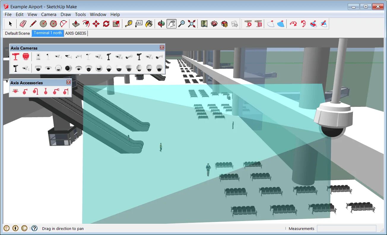Pick the red fixed box camera icon
The image size is (387, 235).
16,56
